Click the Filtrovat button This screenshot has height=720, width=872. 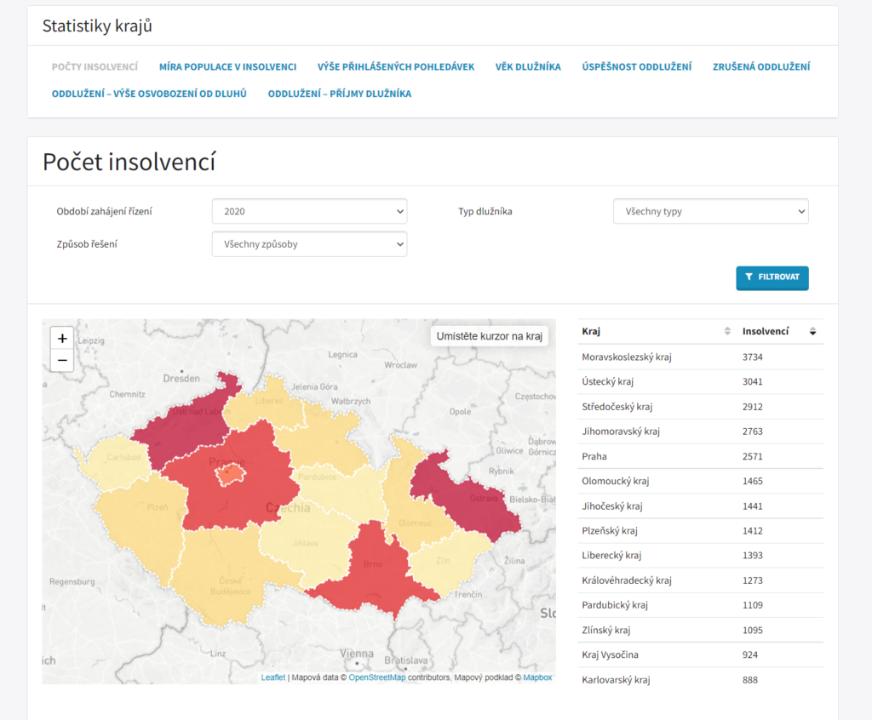coord(772,277)
